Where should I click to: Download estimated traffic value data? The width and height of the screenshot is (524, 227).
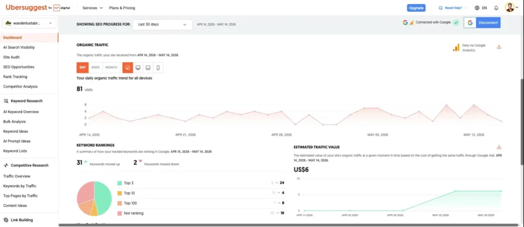pos(499,147)
